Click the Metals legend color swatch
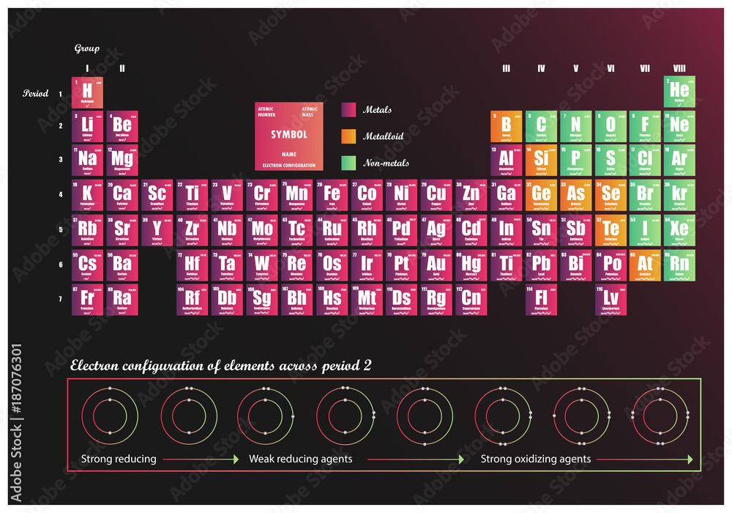Image resolution: width=732 pixels, height=513 pixels. coord(348,110)
